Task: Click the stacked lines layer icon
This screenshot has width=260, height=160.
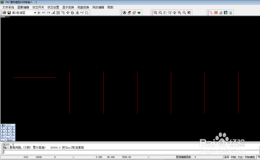Action: point(221,12)
